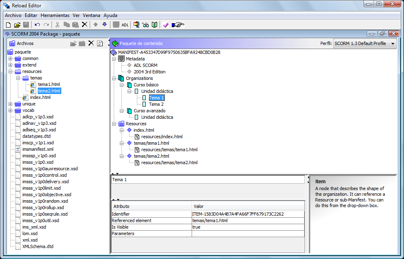Collapse the resources folder in file tree
Screen dimensions: 404x259
(10, 71)
